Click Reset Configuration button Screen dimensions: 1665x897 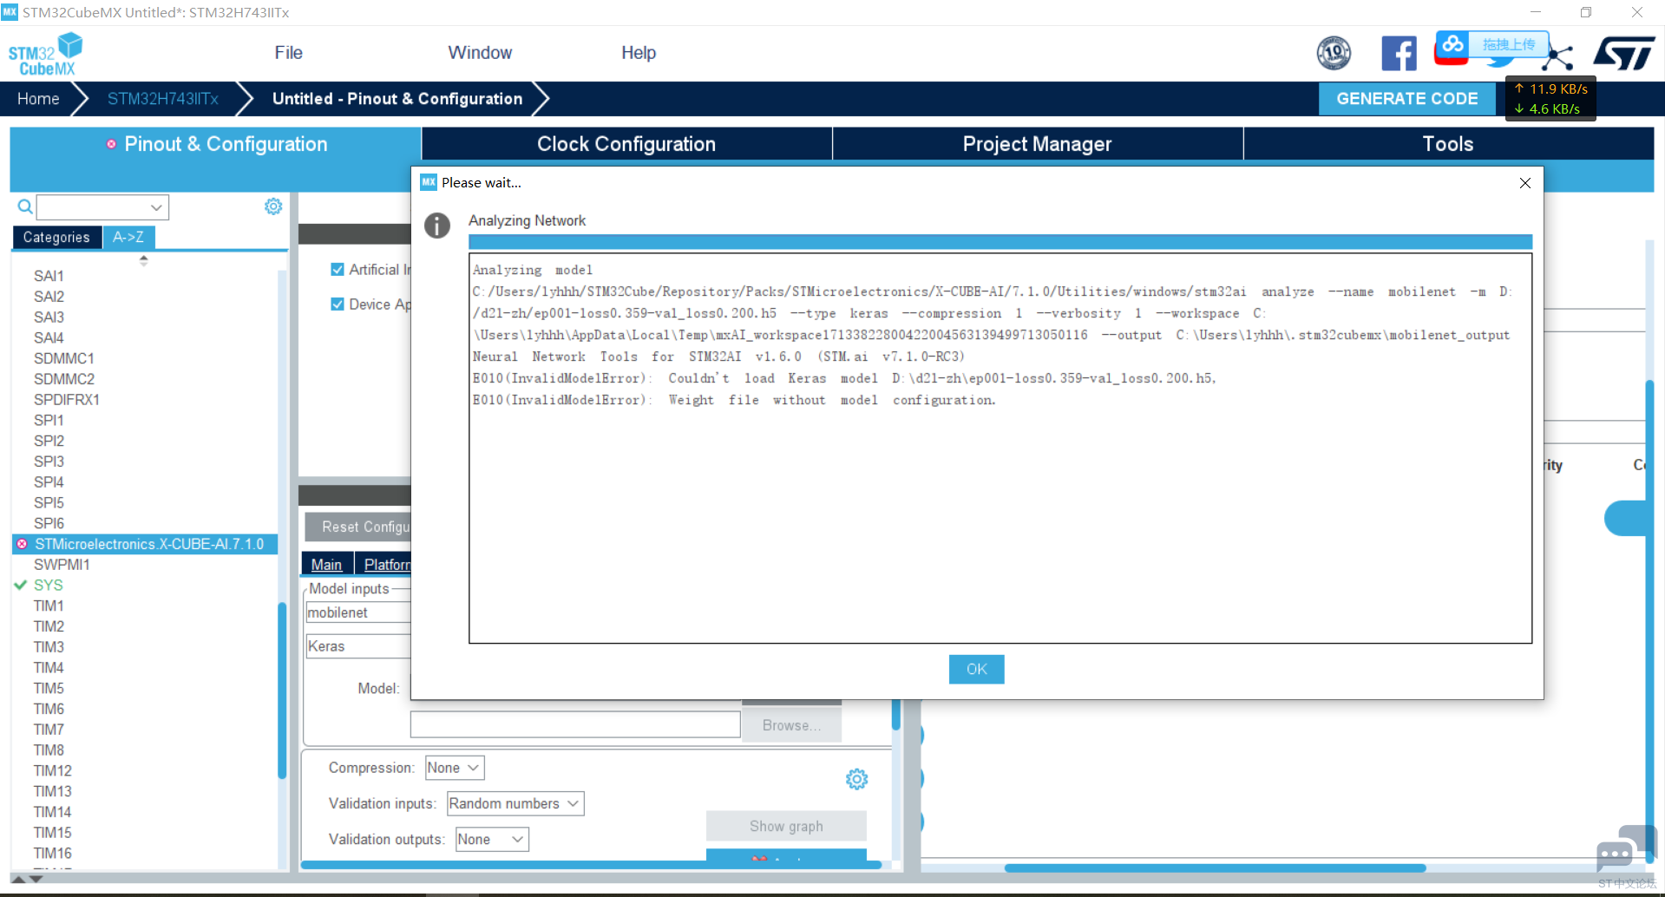tap(358, 527)
